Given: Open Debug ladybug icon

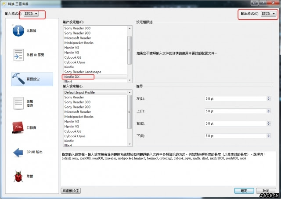Looking at the screenshot, I should [18, 176].
